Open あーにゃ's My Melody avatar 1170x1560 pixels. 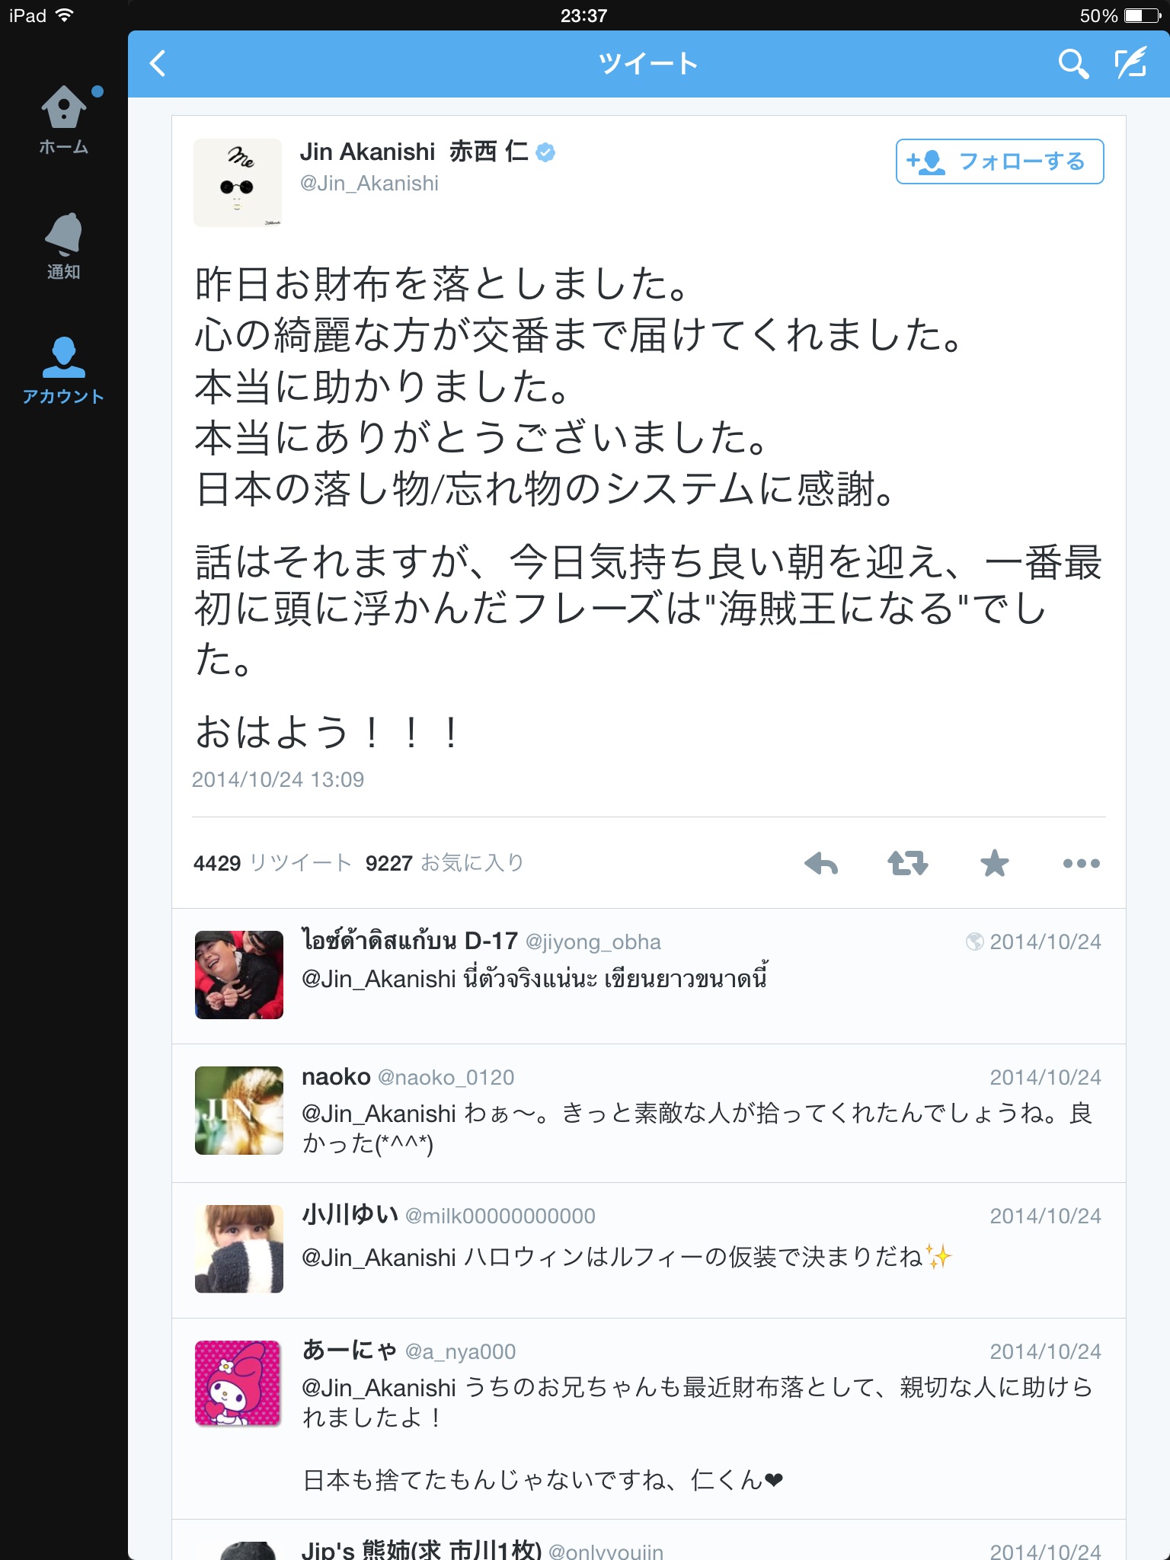tap(239, 1383)
